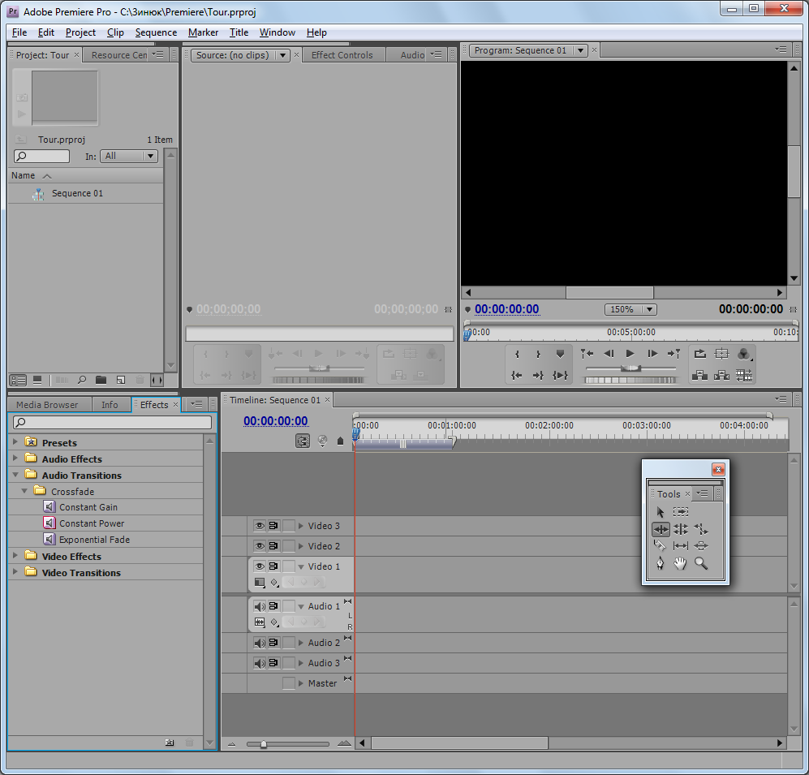Click the Program monitor shuttle slider
Screen dimensions: 809x775
[630, 368]
